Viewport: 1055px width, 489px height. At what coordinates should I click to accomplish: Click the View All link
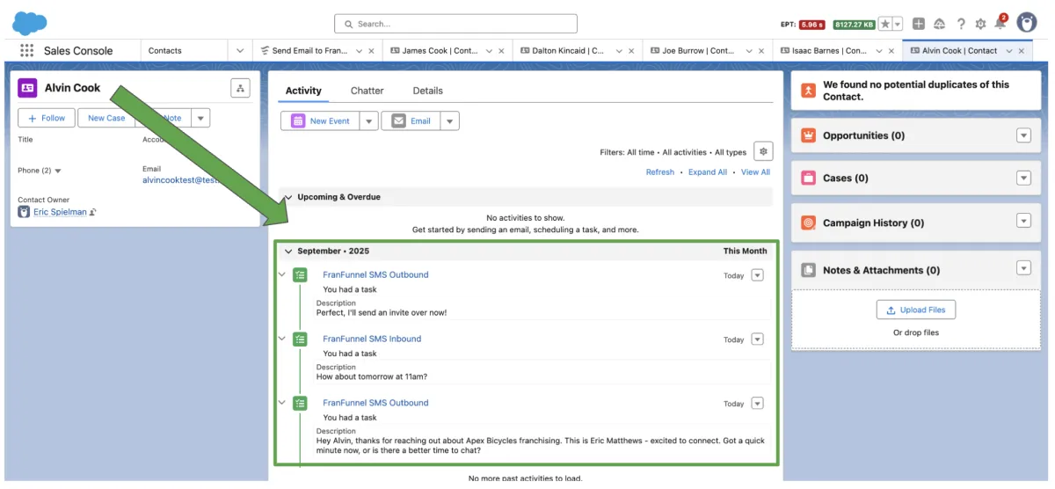pos(755,172)
